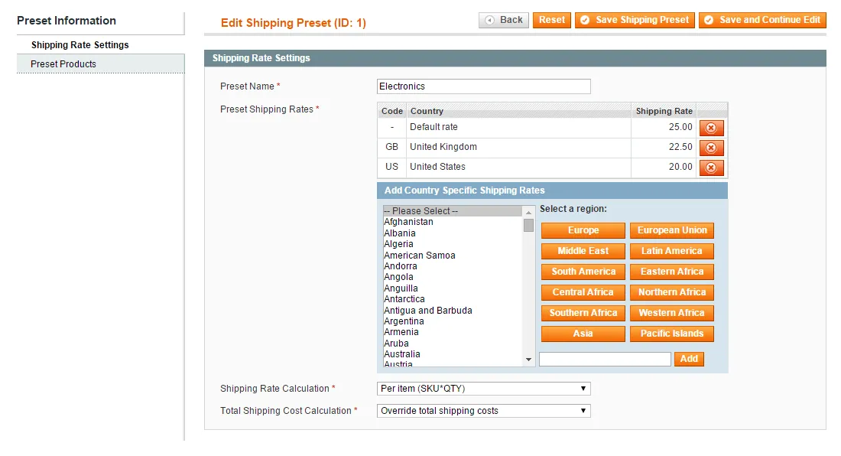This screenshot has height=456, width=841.
Task: Click the Code column header
Action: 392,111
